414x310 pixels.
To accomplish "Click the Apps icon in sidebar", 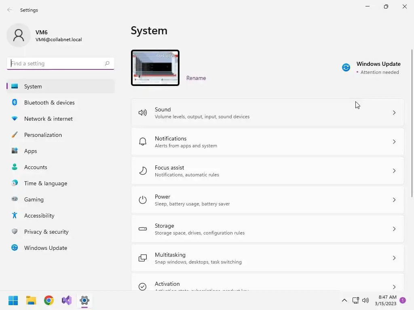I will click(x=15, y=151).
